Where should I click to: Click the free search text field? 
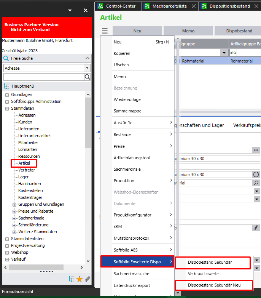click(43, 77)
